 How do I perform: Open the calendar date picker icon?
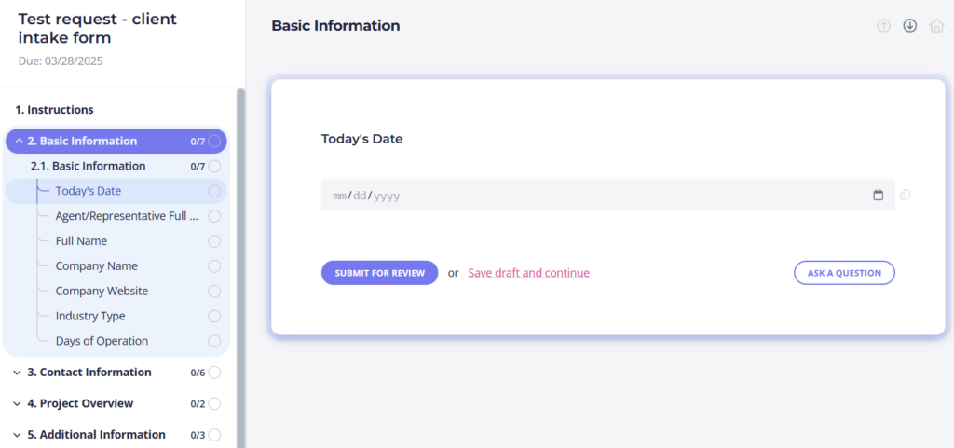(x=878, y=196)
